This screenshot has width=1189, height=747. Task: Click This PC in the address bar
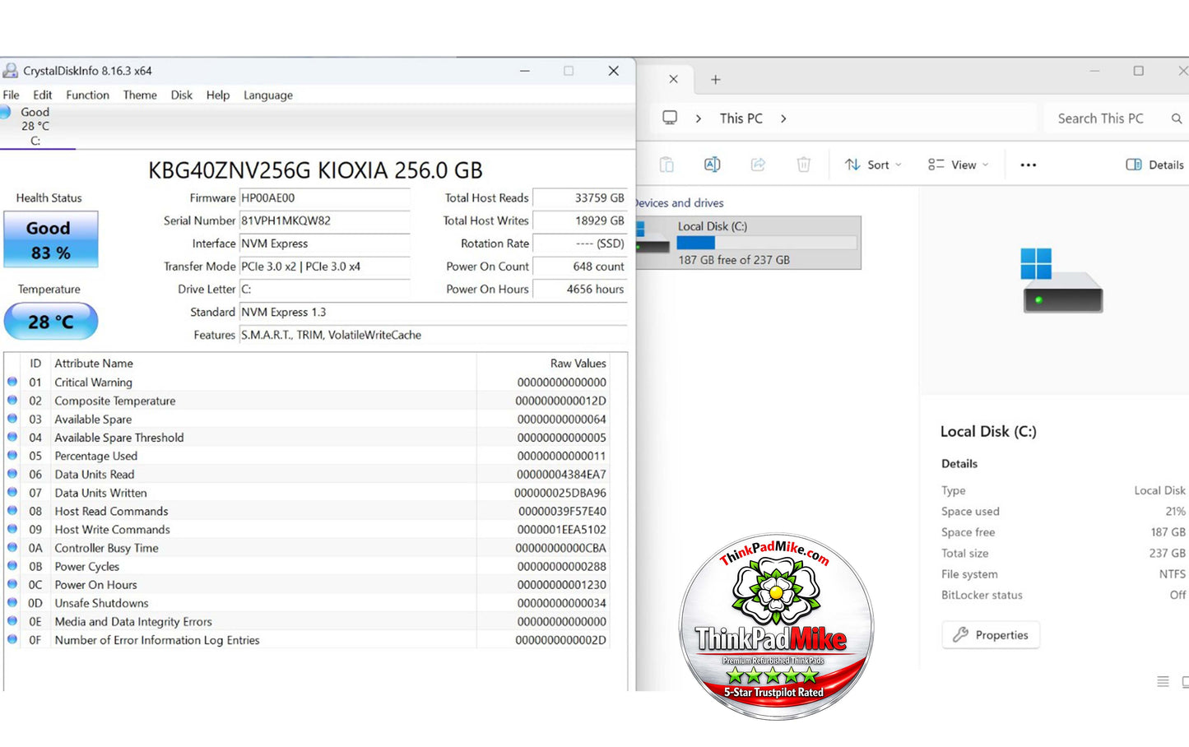point(741,118)
